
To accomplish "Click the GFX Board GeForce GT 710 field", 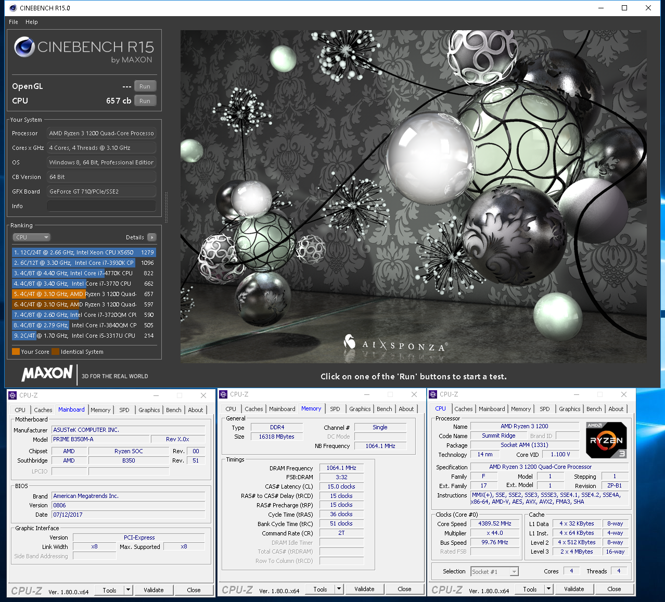I will pos(101,191).
